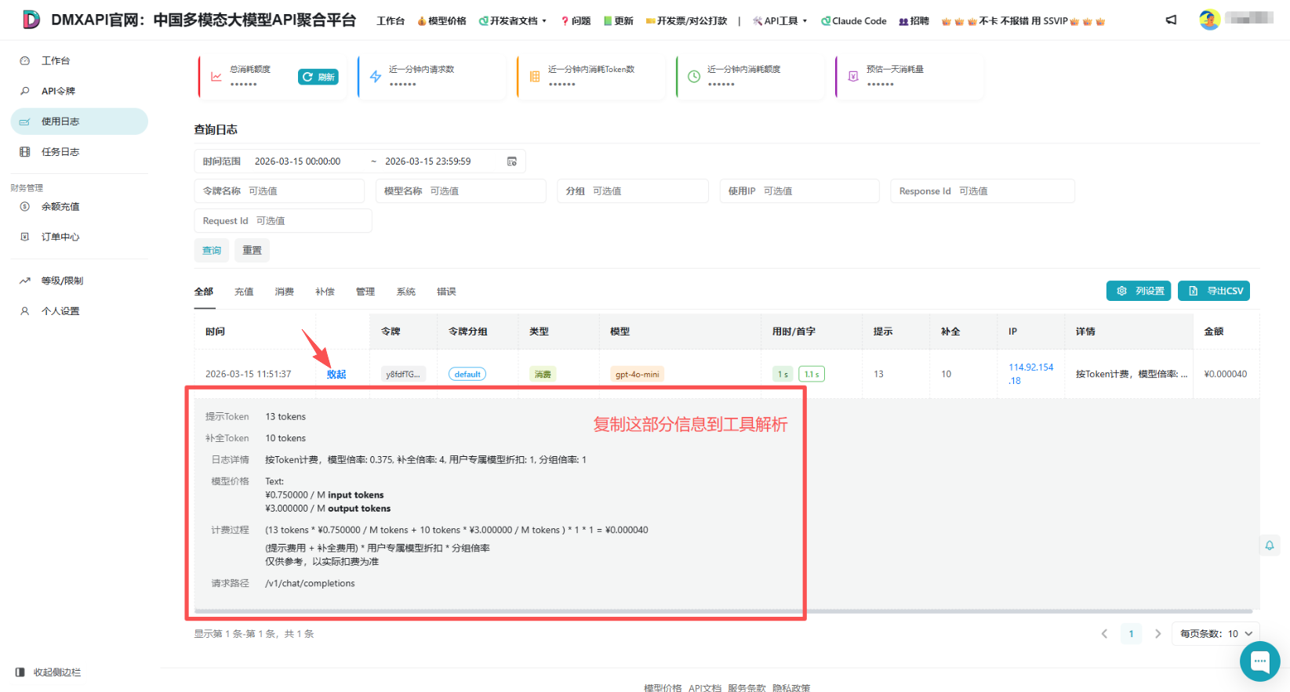This screenshot has width=1290, height=692.
Task: Click the gpt-4o-mini model tag
Action: 637,375
